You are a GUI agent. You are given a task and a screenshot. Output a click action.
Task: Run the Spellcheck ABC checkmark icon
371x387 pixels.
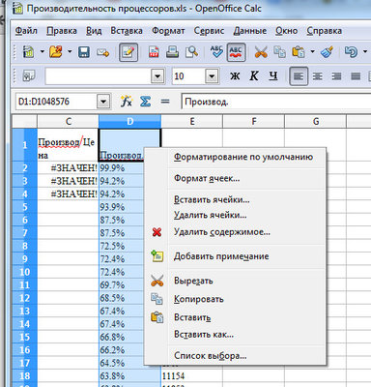tap(216, 52)
